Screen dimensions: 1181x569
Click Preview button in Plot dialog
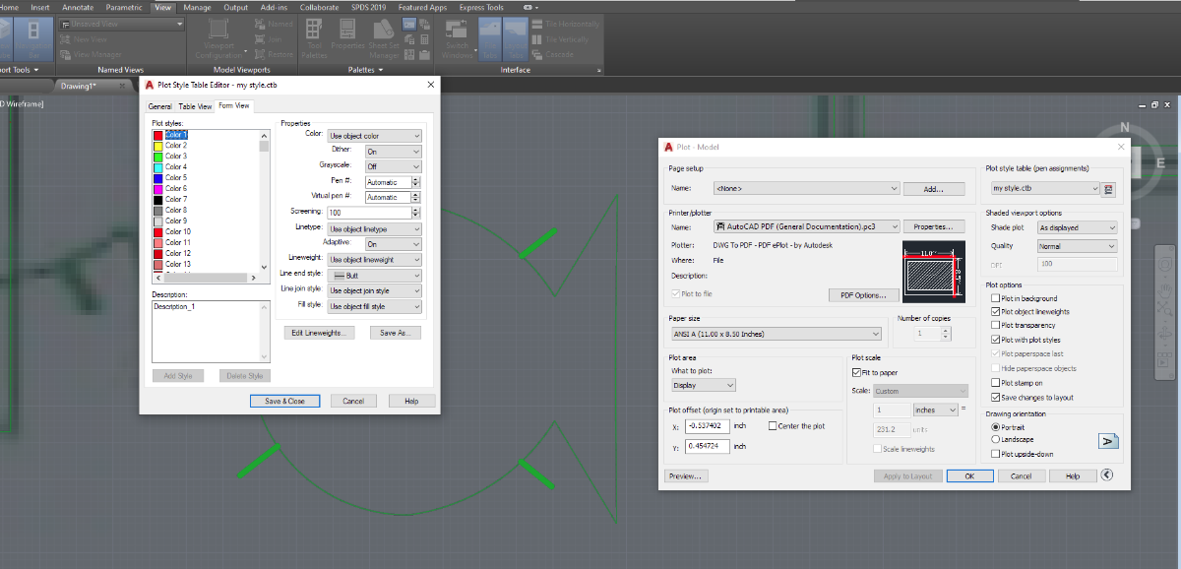685,475
